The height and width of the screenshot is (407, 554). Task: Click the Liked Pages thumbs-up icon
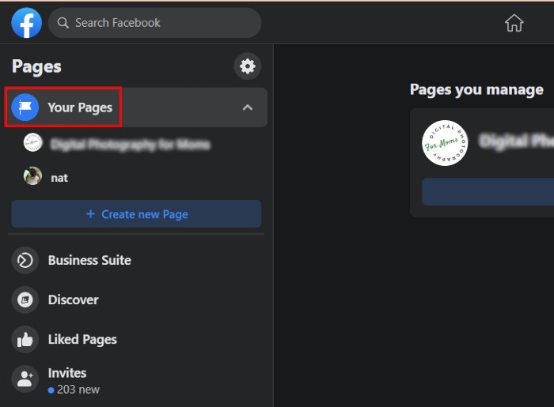pos(25,340)
